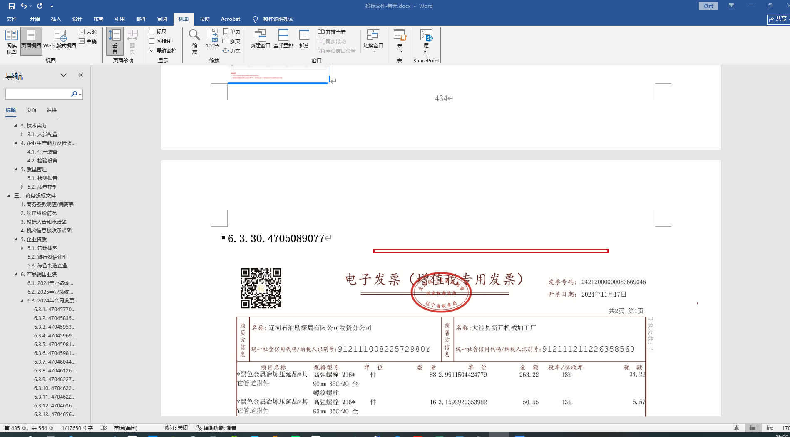This screenshot has height=437, width=790.
Task: Split the window (拆分)
Action: (x=304, y=39)
